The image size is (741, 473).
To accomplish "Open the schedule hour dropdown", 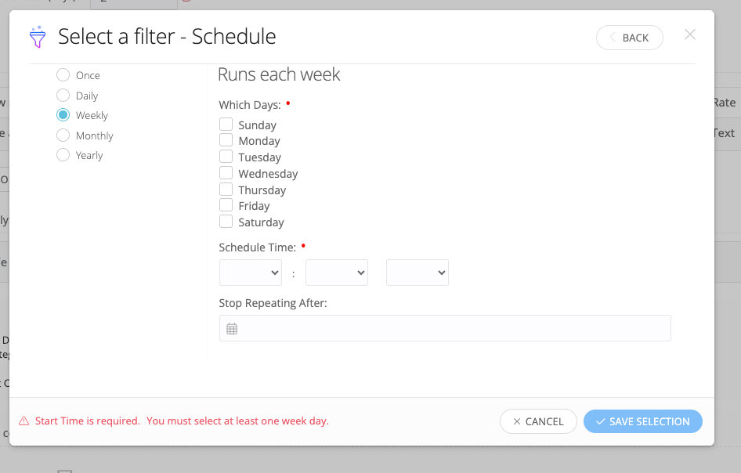I will pos(251,273).
